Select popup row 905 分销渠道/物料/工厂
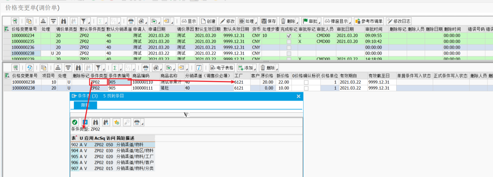 (x=113, y=157)
